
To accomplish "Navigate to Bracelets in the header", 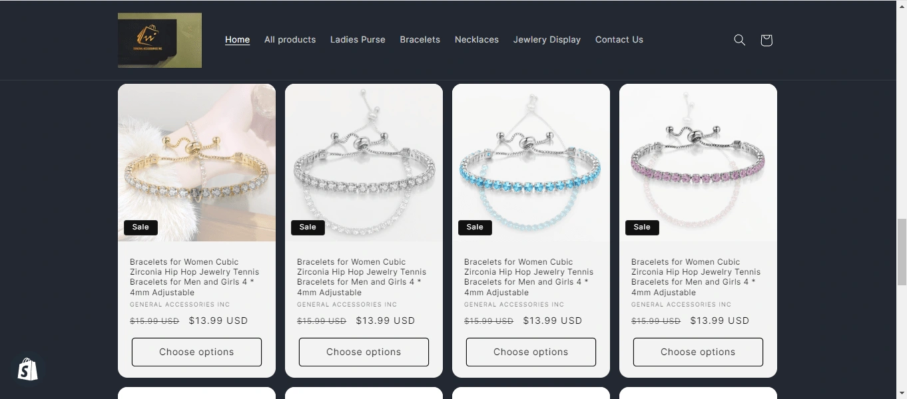I will coord(420,40).
